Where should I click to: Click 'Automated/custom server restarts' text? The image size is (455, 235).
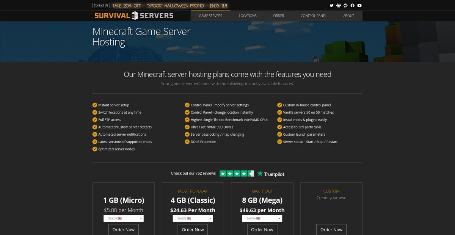click(x=125, y=127)
